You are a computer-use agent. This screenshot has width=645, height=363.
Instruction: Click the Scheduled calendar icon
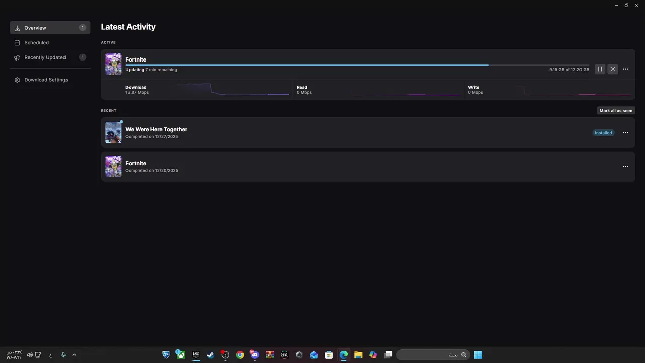(17, 43)
